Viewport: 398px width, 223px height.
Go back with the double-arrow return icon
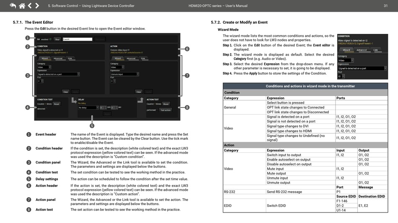13,5
